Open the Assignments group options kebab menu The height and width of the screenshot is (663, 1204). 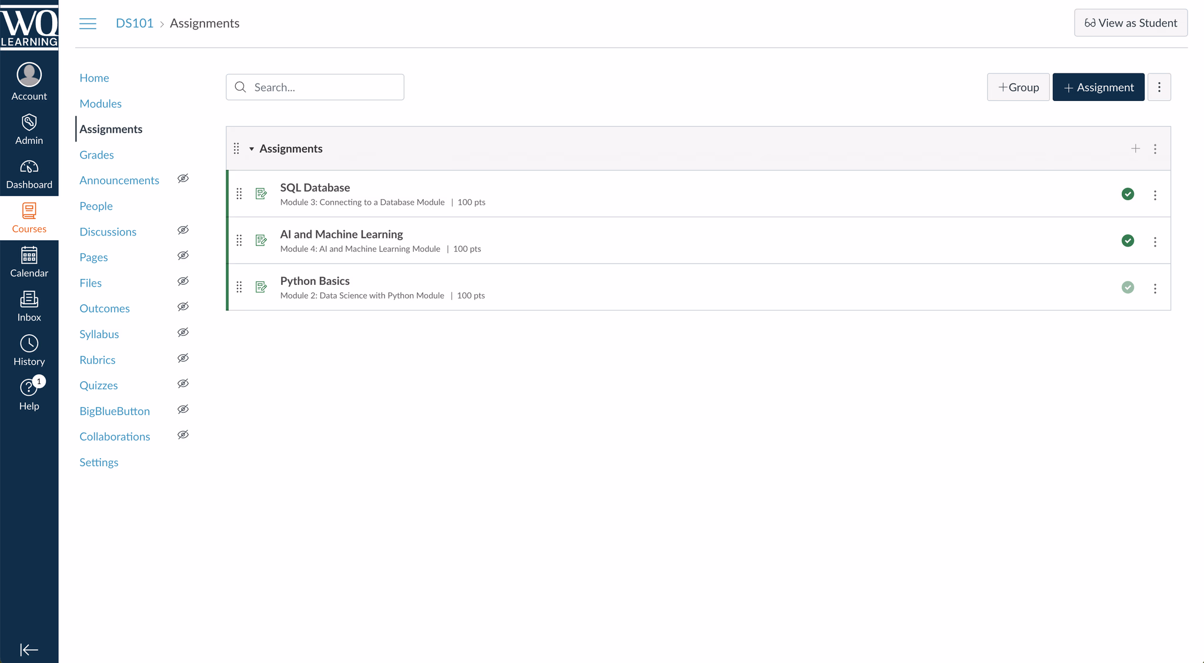pyautogui.click(x=1155, y=149)
